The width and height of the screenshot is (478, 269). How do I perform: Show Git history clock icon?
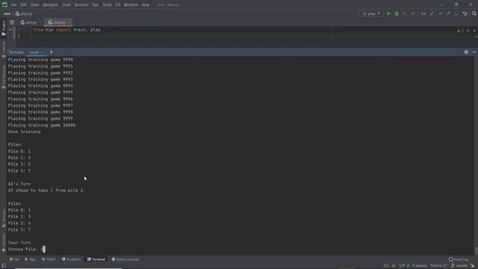[x=456, y=13]
